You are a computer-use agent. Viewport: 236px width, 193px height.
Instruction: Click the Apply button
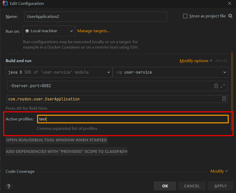[220, 186]
